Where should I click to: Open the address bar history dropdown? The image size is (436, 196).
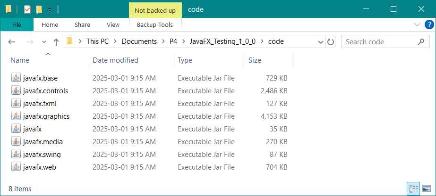pos(320,42)
